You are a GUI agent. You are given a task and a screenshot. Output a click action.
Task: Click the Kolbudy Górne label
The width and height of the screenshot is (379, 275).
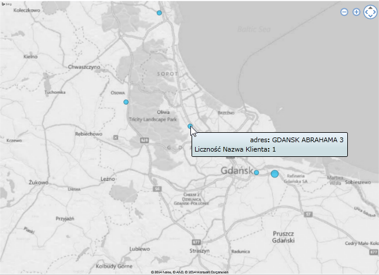[x=125, y=266]
